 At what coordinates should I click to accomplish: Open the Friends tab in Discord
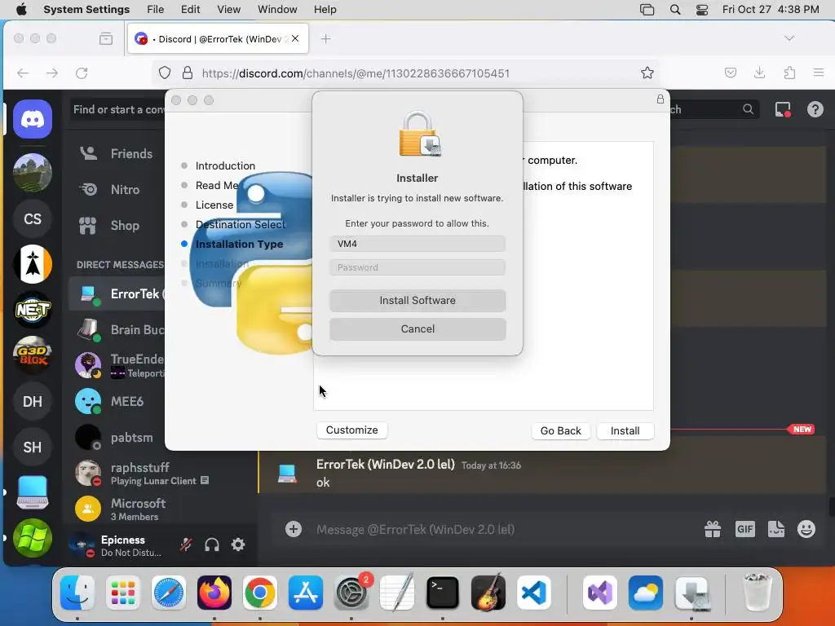point(116,154)
